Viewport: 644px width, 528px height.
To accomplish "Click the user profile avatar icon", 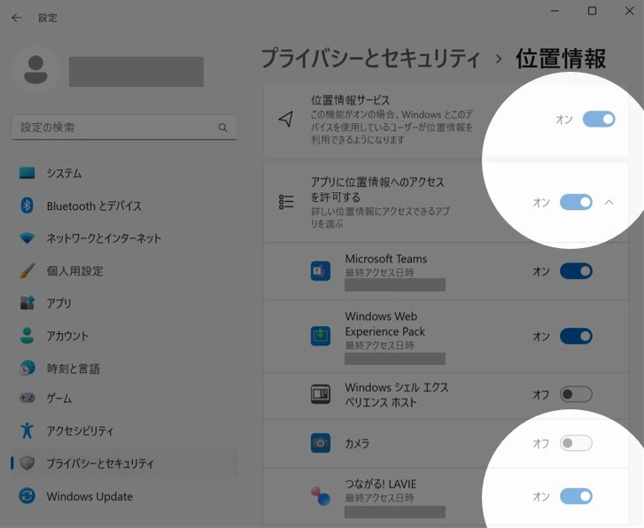I will coord(36,70).
